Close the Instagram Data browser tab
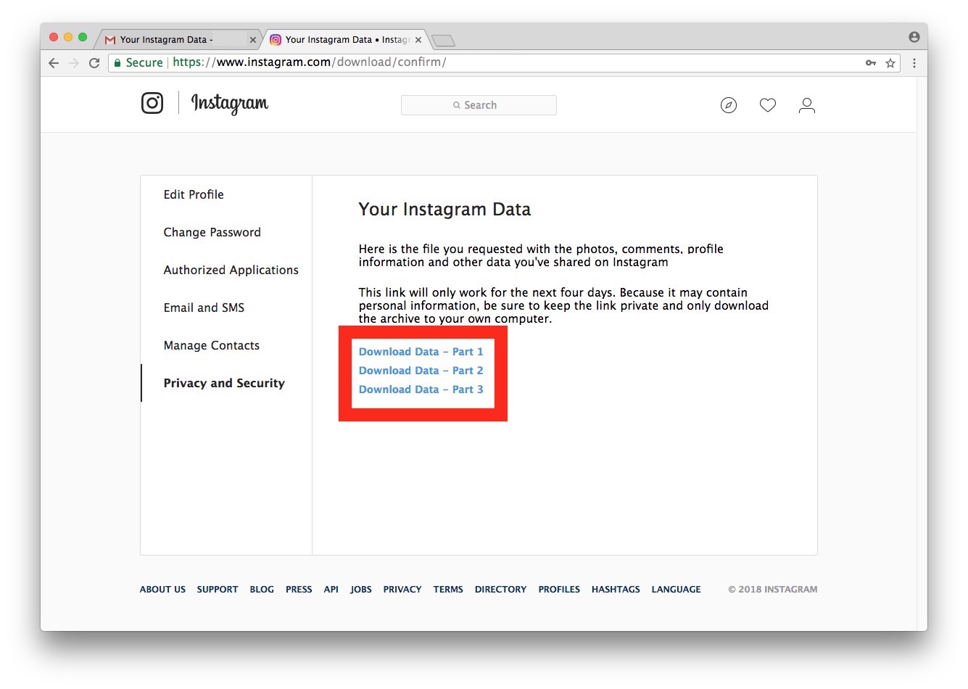This screenshot has height=689, width=968. pyautogui.click(x=418, y=40)
